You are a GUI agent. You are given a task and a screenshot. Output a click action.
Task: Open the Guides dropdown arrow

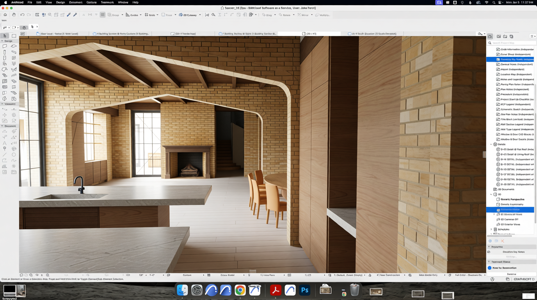coord(140,15)
